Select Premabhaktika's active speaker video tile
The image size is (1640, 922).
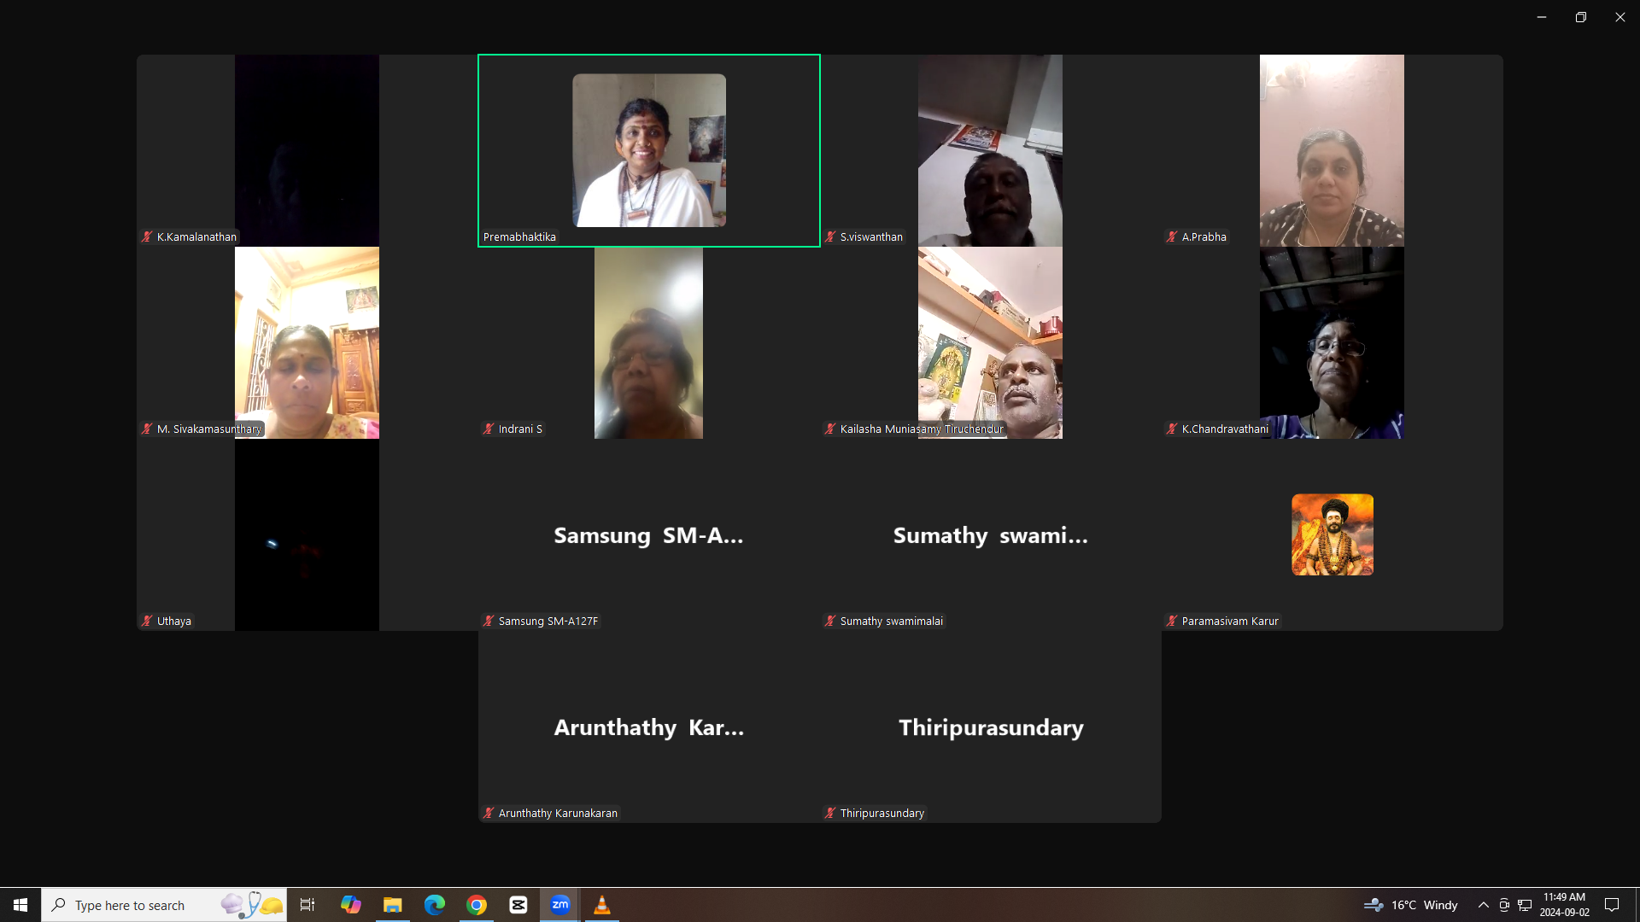tap(649, 150)
